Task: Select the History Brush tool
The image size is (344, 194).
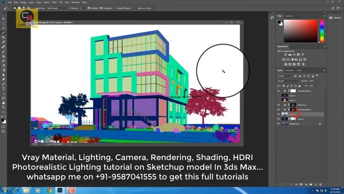Action: [3, 61]
